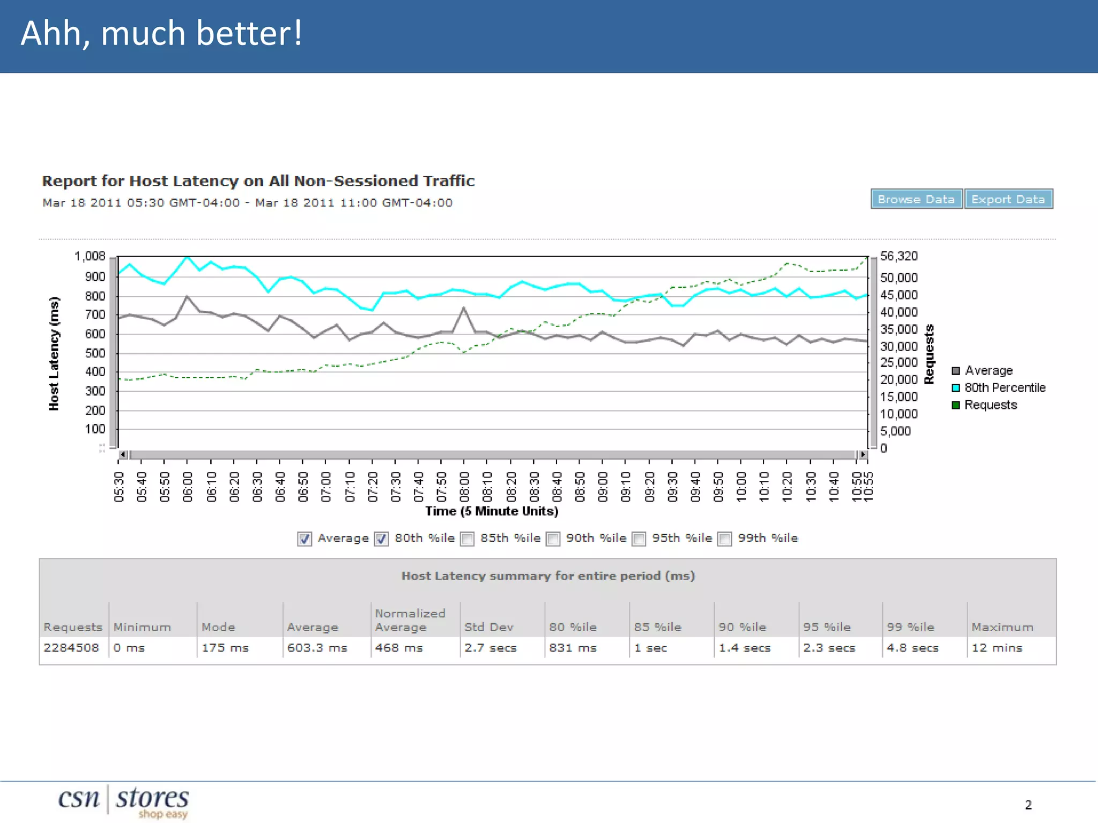Enable the 95th %ile checkbox
Image resolution: width=1098 pixels, height=823 pixels.
click(639, 538)
